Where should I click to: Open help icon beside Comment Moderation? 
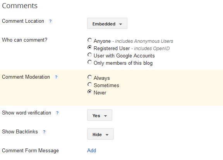coord(56,77)
